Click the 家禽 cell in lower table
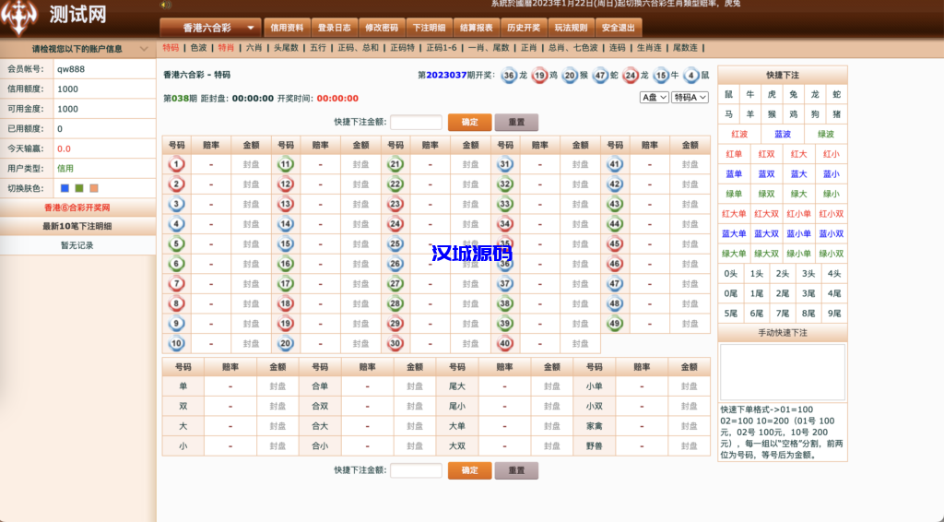This screenshot has width=944, height=522. tap(595, 426)
